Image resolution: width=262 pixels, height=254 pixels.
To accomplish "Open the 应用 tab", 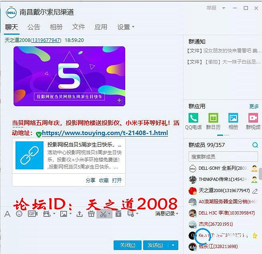I will point(101,27).
